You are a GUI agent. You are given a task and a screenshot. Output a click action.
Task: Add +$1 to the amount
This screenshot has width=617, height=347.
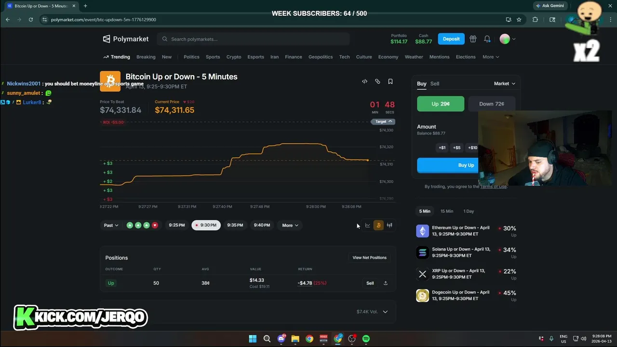coord(442,148)
